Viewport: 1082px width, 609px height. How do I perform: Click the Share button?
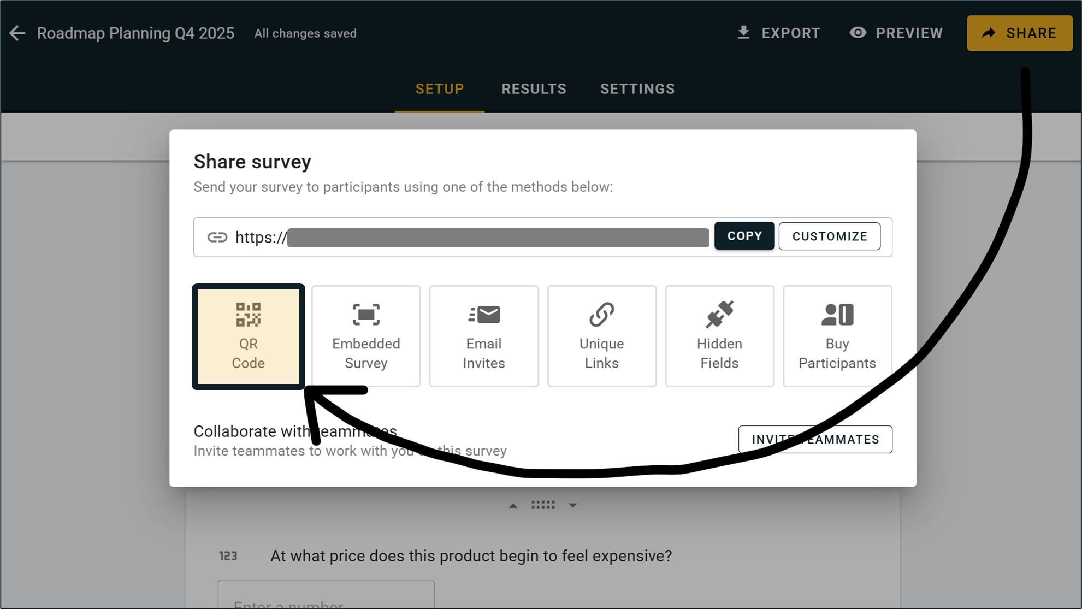point(1019,33)
